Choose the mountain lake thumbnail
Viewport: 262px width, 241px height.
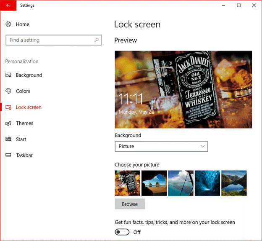click(x=234, y=183)
